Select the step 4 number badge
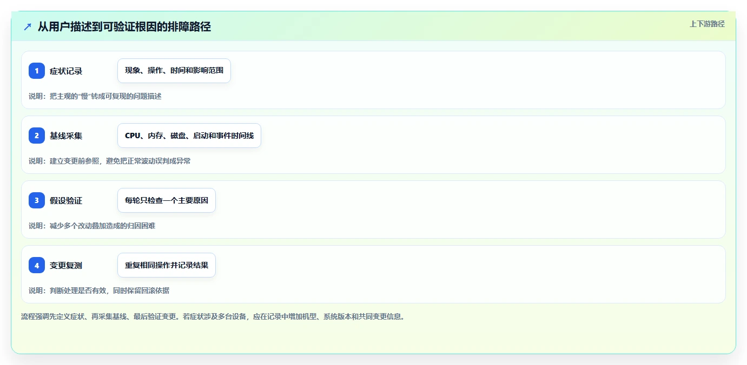This screenshot has width=747, height=365. pyautogui.click(x=37, y=265)
